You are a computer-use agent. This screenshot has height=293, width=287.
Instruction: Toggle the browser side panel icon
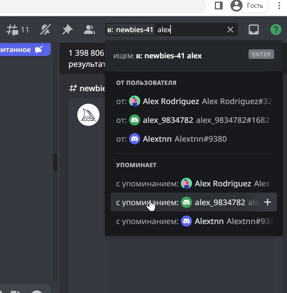click(x=219, y=6)
